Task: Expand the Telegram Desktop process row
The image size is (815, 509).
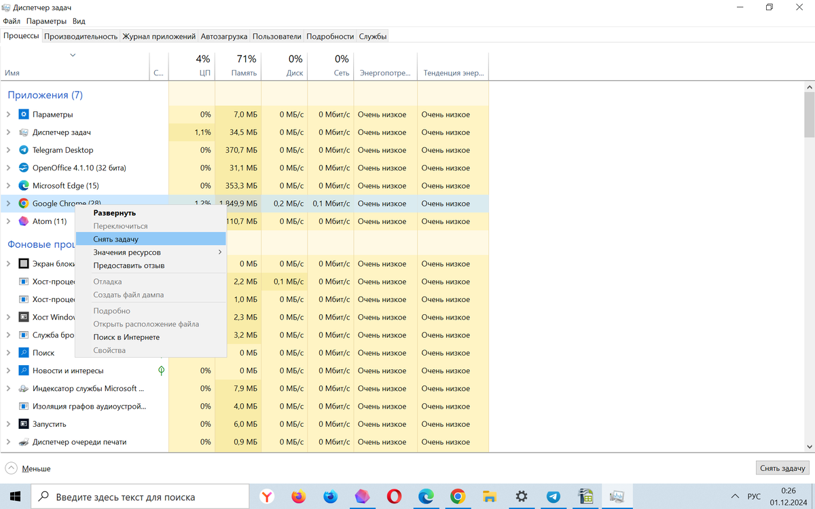Action: (x=8, y=150)
